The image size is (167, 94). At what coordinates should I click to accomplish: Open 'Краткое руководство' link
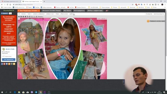(x=159, y=14)
